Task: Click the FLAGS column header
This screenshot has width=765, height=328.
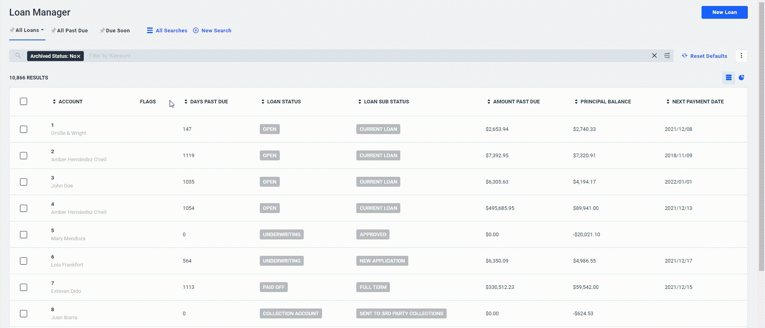Action: [148, 102]
